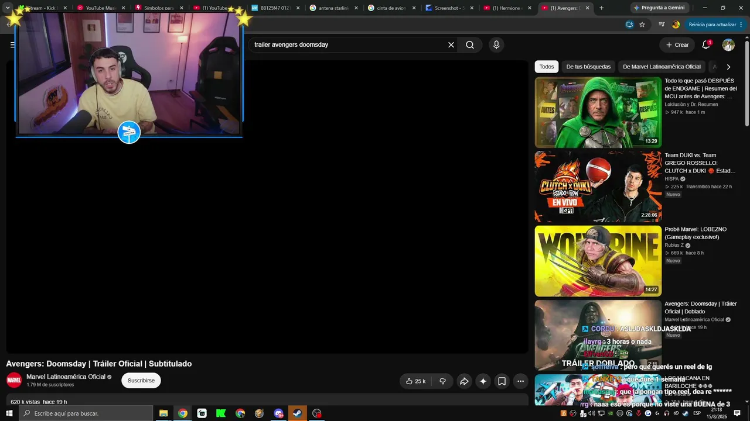This screenshot has height=421, width=750.
Task: Switch to the 'Símbolos para' tab
Action: pyautogui.click(x=159, y=8)
